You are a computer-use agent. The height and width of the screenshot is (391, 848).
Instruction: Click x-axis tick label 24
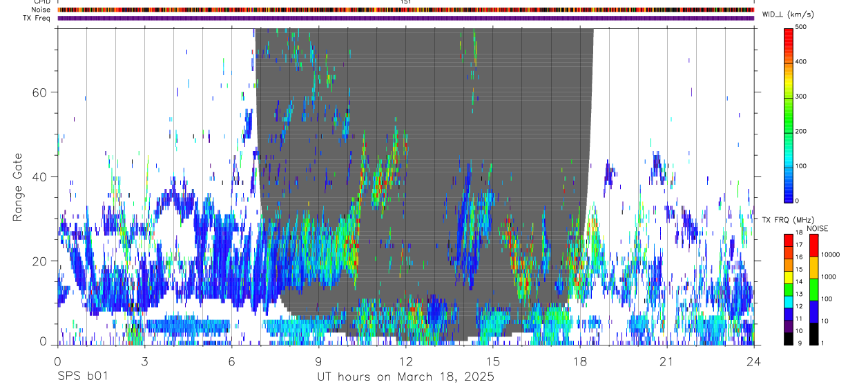[x=754, y=361]
